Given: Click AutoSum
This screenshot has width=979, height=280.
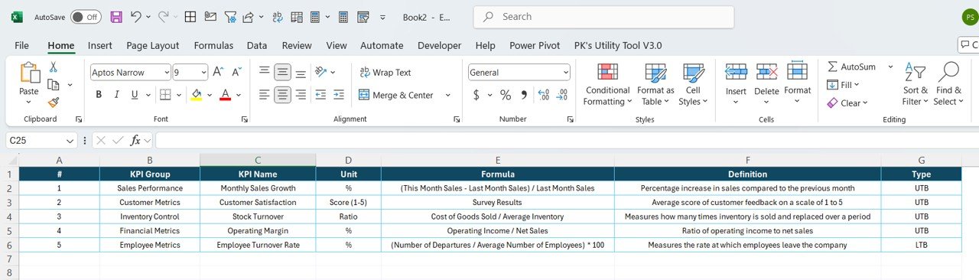Looking at the screenshot, I should click(x=851, y=67).
